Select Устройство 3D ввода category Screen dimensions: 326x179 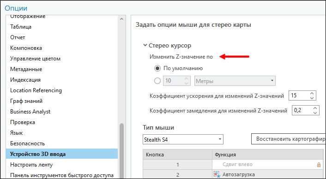(62, 154)
